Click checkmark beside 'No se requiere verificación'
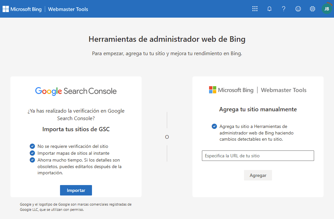 pyautogui.click(x=32, y=146)
